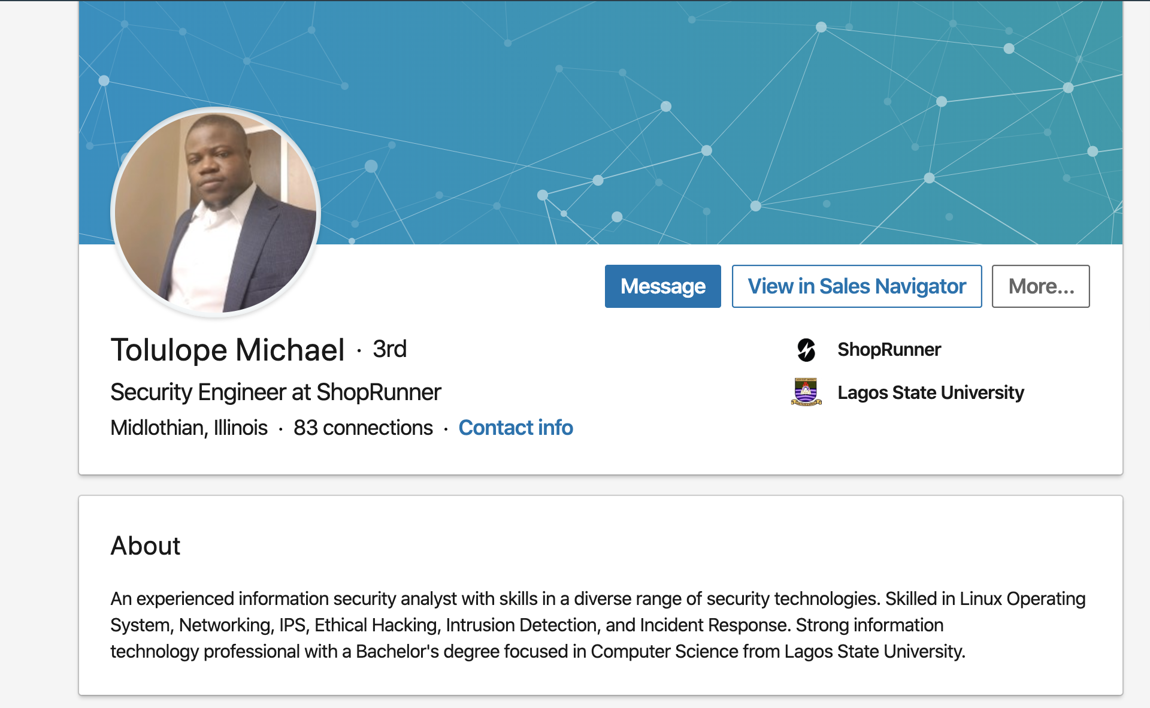
Task: Click the Message button
Action: click(662, 286)
